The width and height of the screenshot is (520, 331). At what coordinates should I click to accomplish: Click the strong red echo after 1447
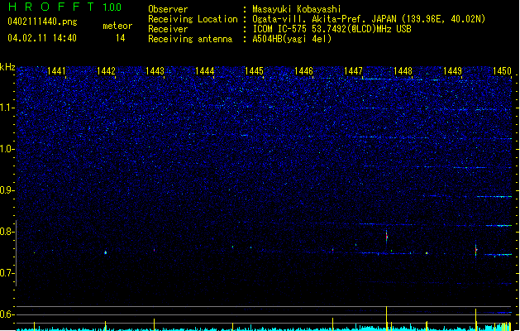click(386, 236)
